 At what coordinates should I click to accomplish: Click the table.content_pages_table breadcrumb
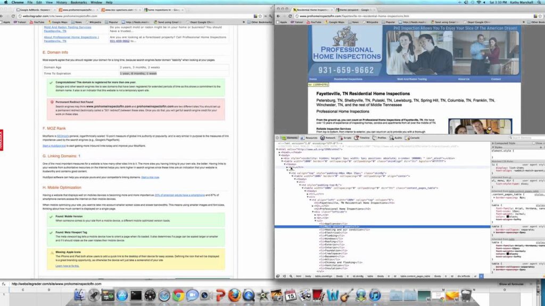click(415, 276)
